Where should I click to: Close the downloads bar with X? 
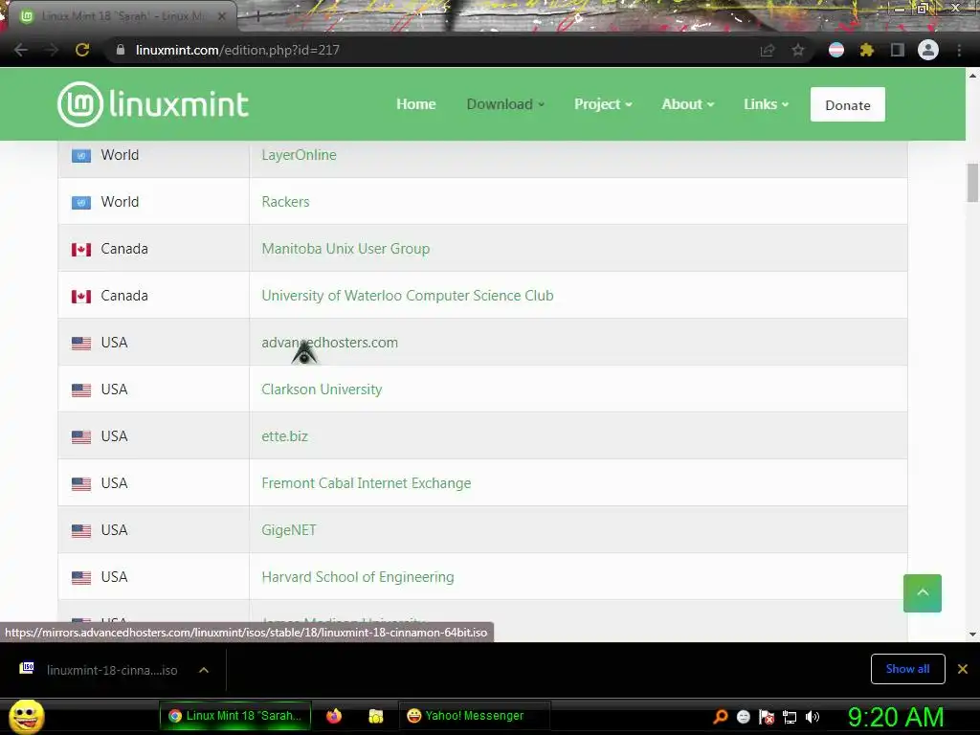(x=963, y=669)
